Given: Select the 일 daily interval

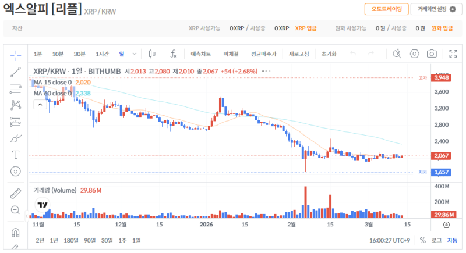Looking at the screenshot, I should 122,54.
